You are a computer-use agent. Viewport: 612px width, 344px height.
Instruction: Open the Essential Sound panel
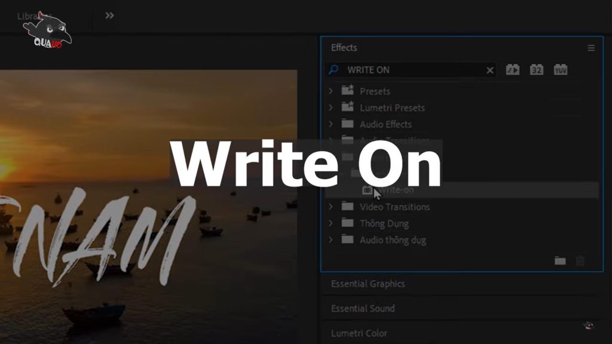pos(362,309)
